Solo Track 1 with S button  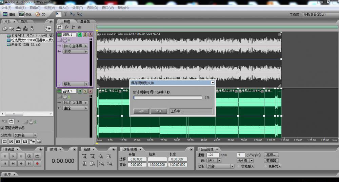(85, 35)
